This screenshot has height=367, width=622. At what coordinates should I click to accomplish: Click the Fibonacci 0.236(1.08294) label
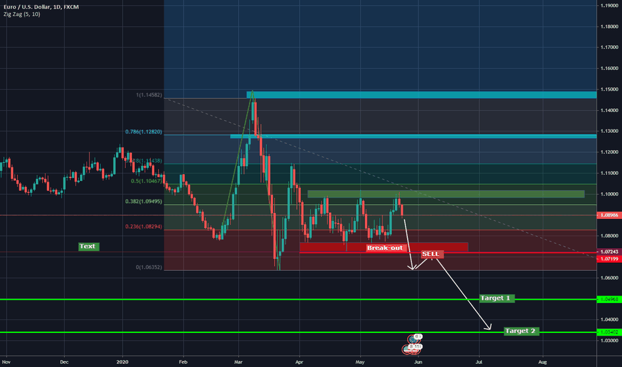point(143,227)
